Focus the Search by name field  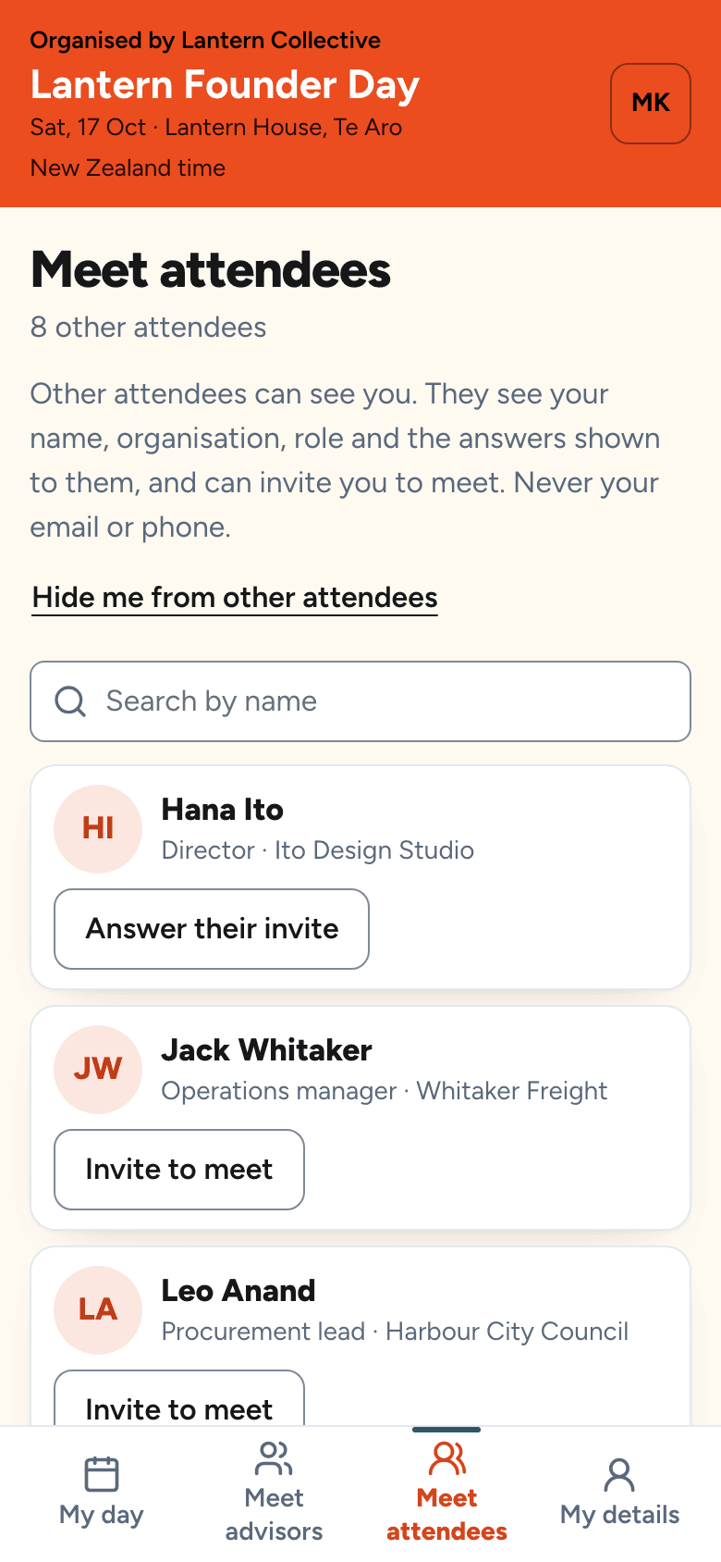coord(360,701)
